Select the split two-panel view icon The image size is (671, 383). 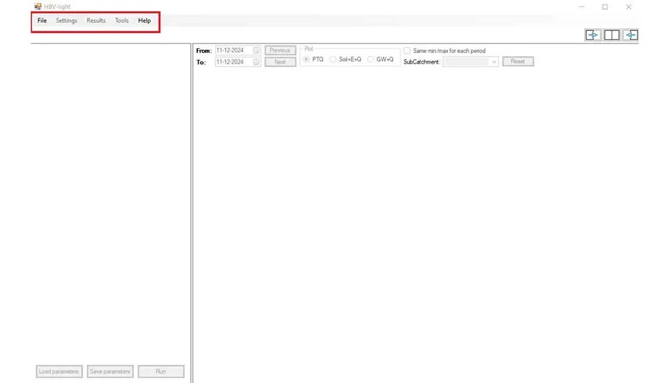[x=612, y=35]
